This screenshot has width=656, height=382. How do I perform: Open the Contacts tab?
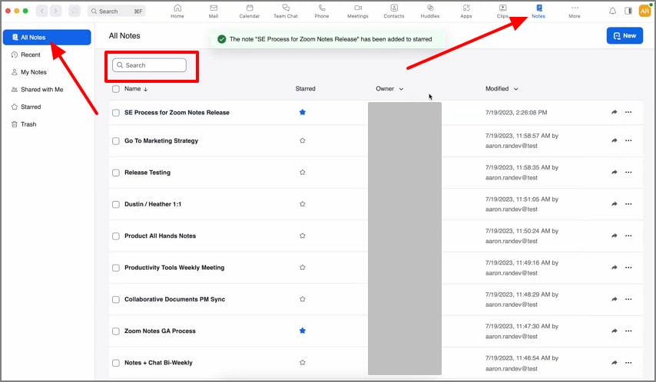point(394,12)
